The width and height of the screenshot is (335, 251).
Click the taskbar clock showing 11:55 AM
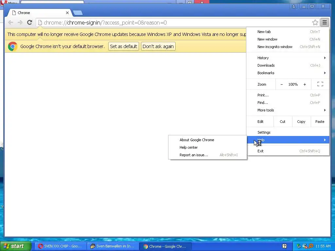coord(323,246)
